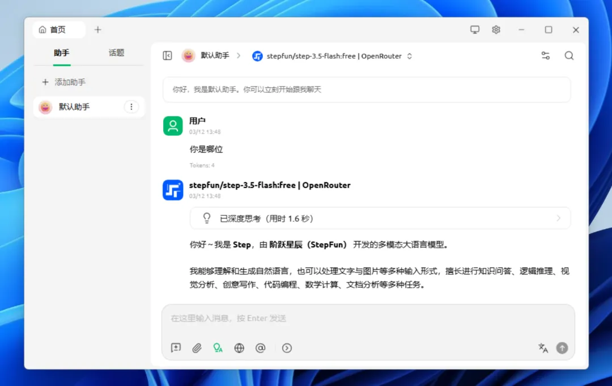
Task: Open the display/monitor icon in title bar
Action: point(475,29)
